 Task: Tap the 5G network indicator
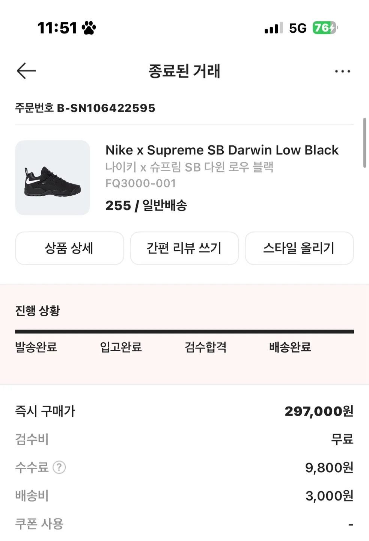click(298, 28)
